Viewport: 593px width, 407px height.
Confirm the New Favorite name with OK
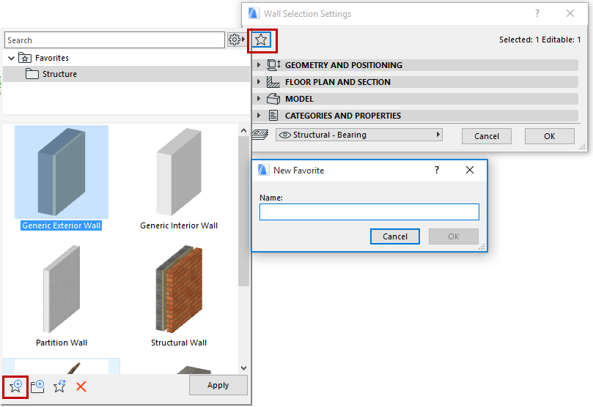454,236
